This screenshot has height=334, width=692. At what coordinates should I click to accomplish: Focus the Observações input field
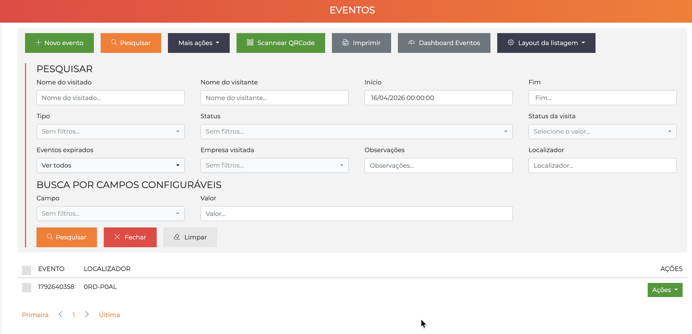pos(438,165)
